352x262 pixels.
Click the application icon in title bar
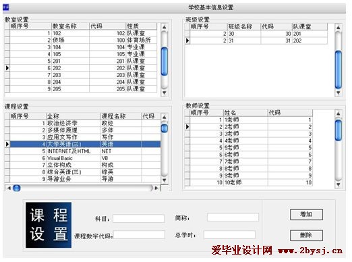(6, 7)
